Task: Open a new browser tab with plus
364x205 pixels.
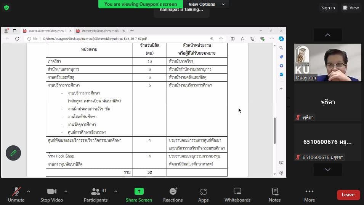Action: coord(132,31)
